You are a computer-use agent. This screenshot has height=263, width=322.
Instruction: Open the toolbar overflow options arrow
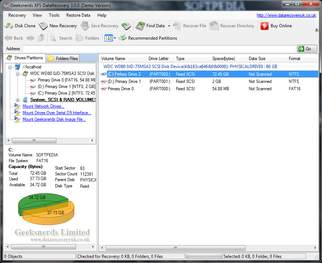tap(317, 30)
